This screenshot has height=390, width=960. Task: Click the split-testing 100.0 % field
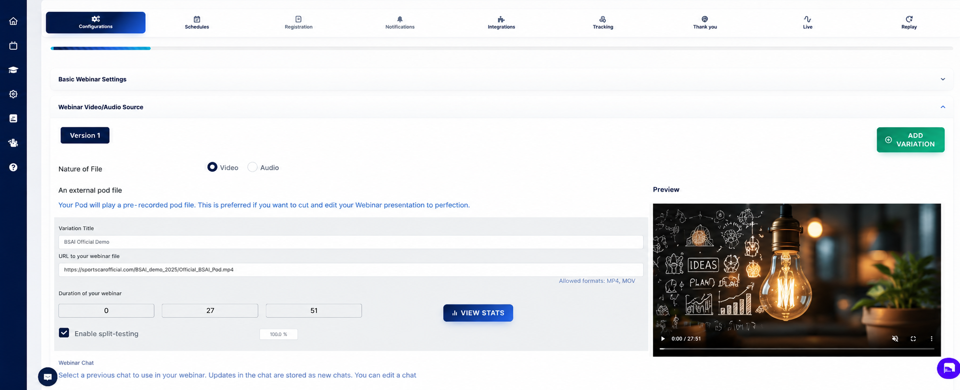278,334
